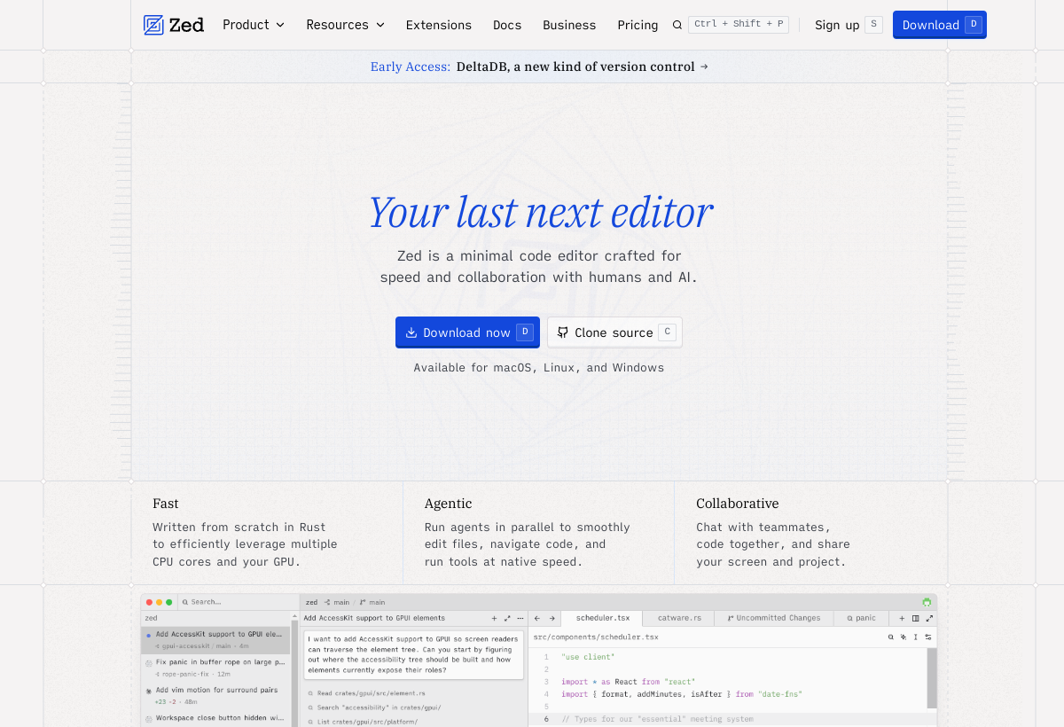Viewport: 1064px width, 727px height.
Task: Switch to the scheduler.tsx tab
Action: pos(603,618)
